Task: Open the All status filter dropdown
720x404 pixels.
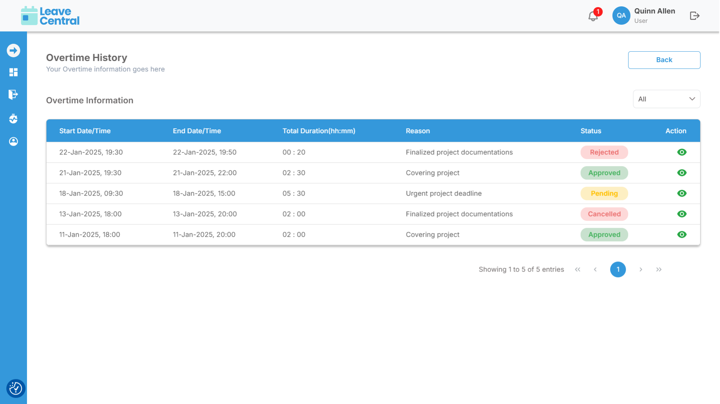Action: 666,99
